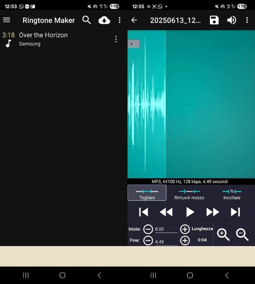Zoom in on the waveform
This screenshot has width=255, height=284.
223,235
